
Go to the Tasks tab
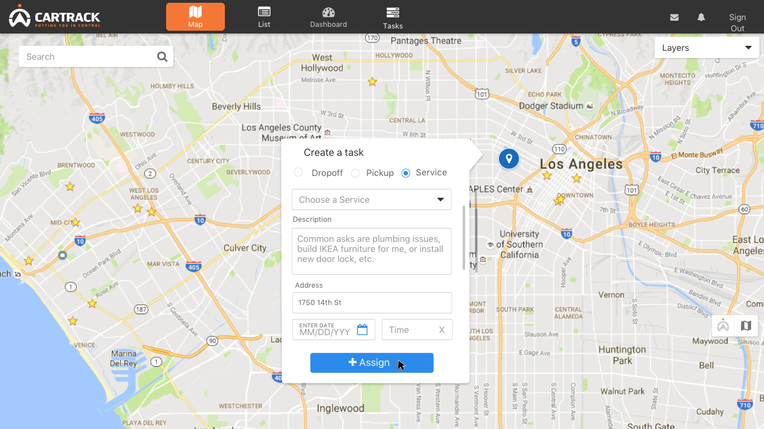click(x=393, y=18)
